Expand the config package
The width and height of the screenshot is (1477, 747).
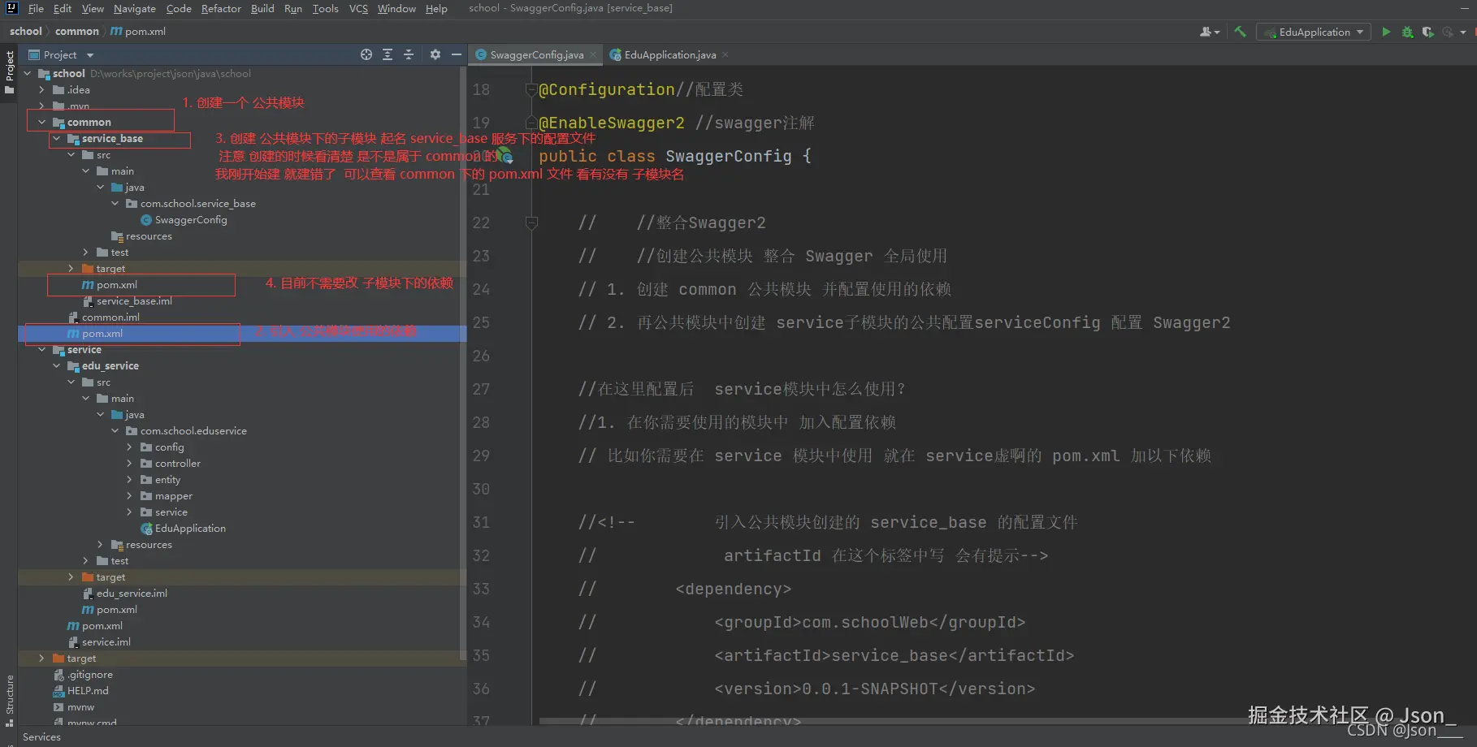click(x=129, y=447)
